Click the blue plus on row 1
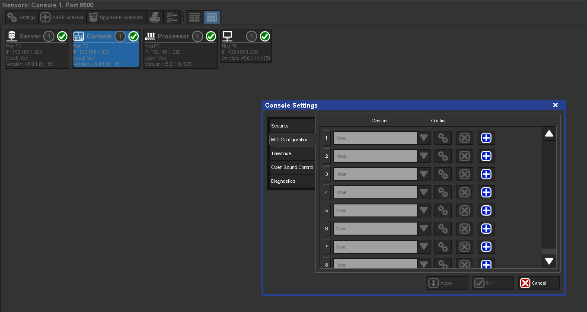Viewport: 587px width, 312px height. (x=486, y=138)
